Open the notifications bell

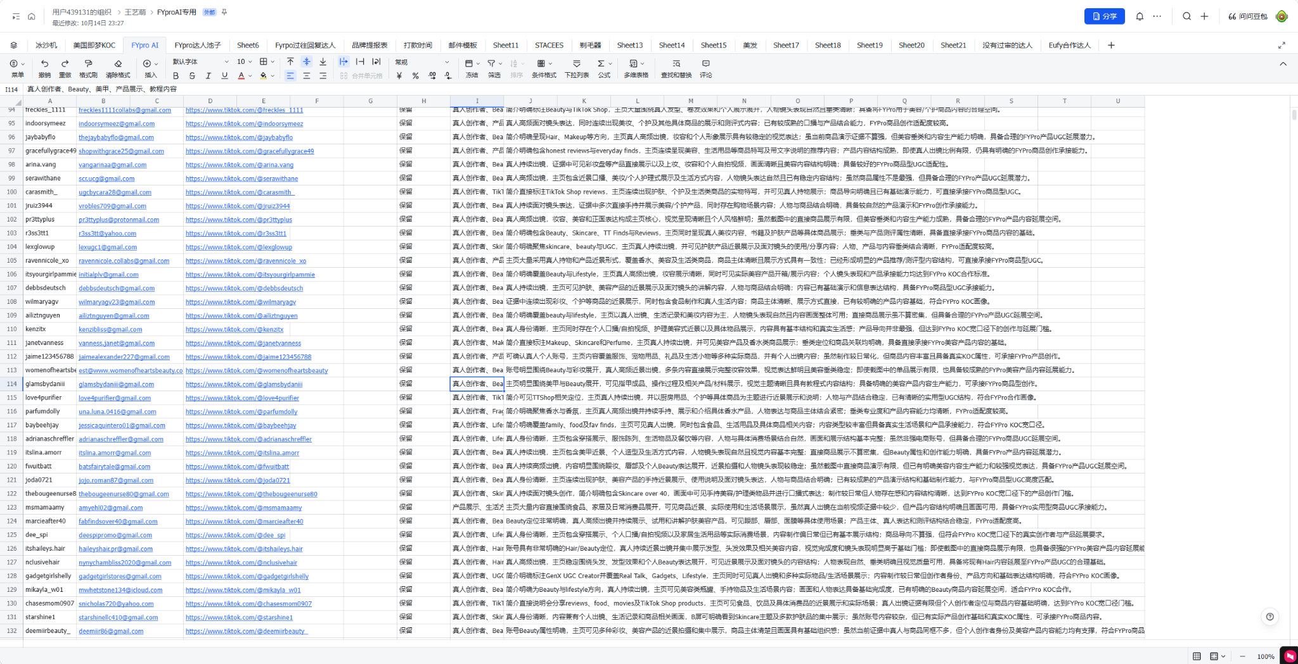click(1140, 16)
